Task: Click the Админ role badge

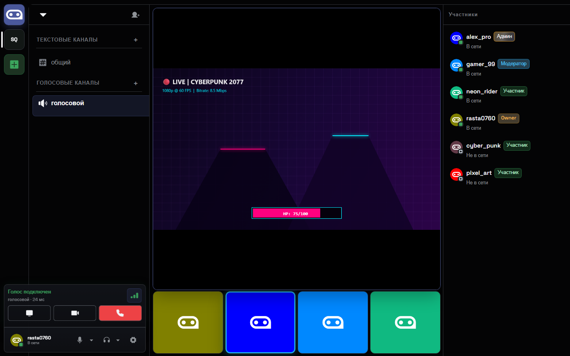Action: pos(504,36)
